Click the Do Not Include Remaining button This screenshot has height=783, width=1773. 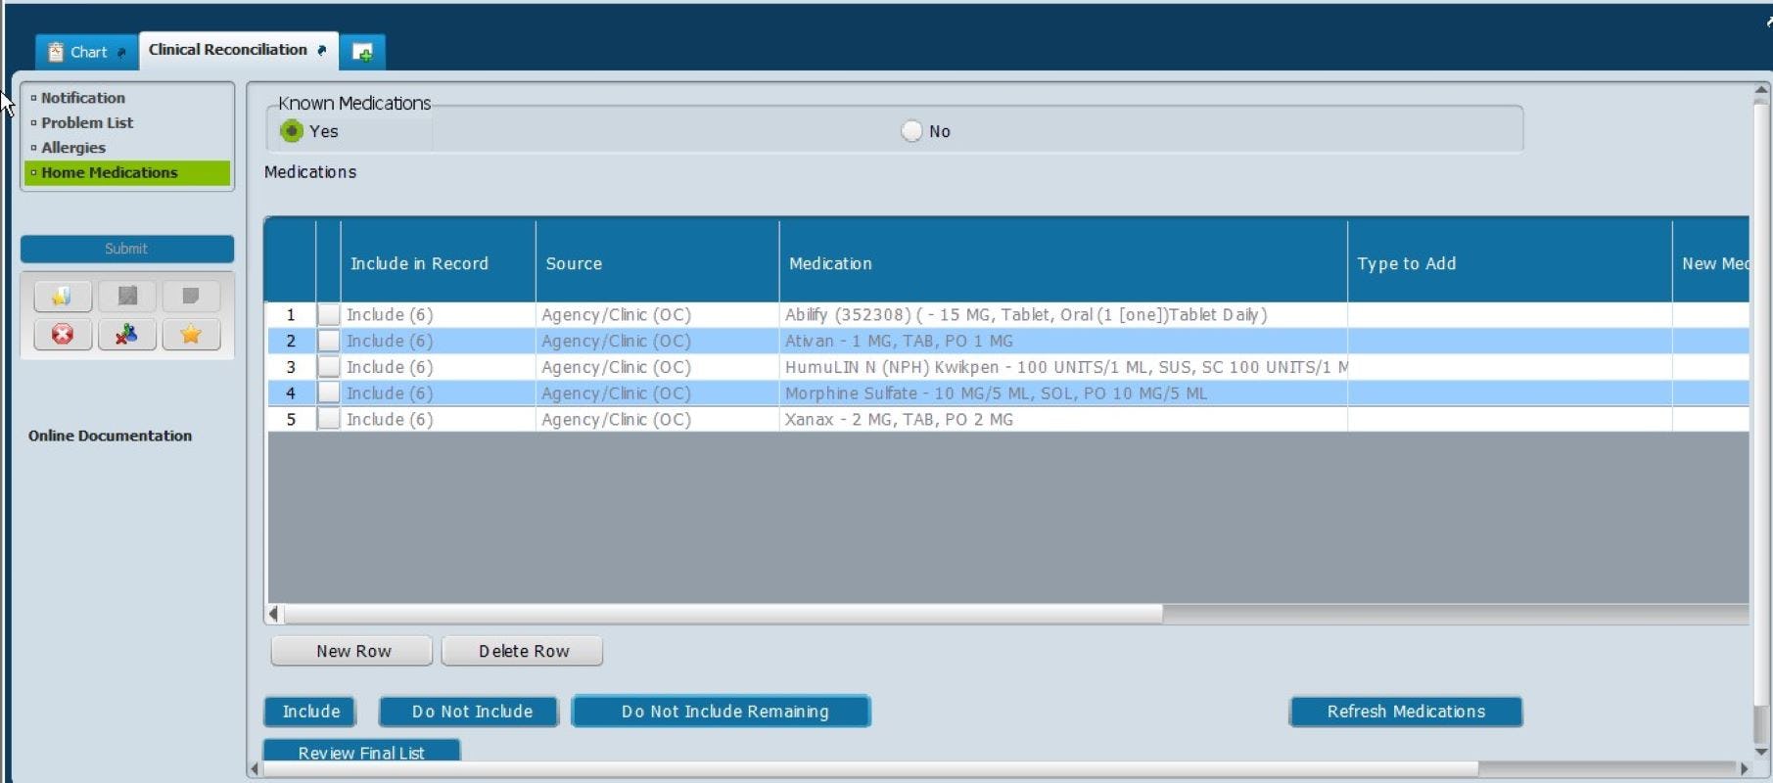(722, 712)
